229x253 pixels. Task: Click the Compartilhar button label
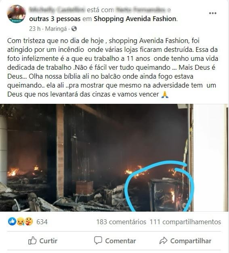pyautogui.click(x=191, y=241)
